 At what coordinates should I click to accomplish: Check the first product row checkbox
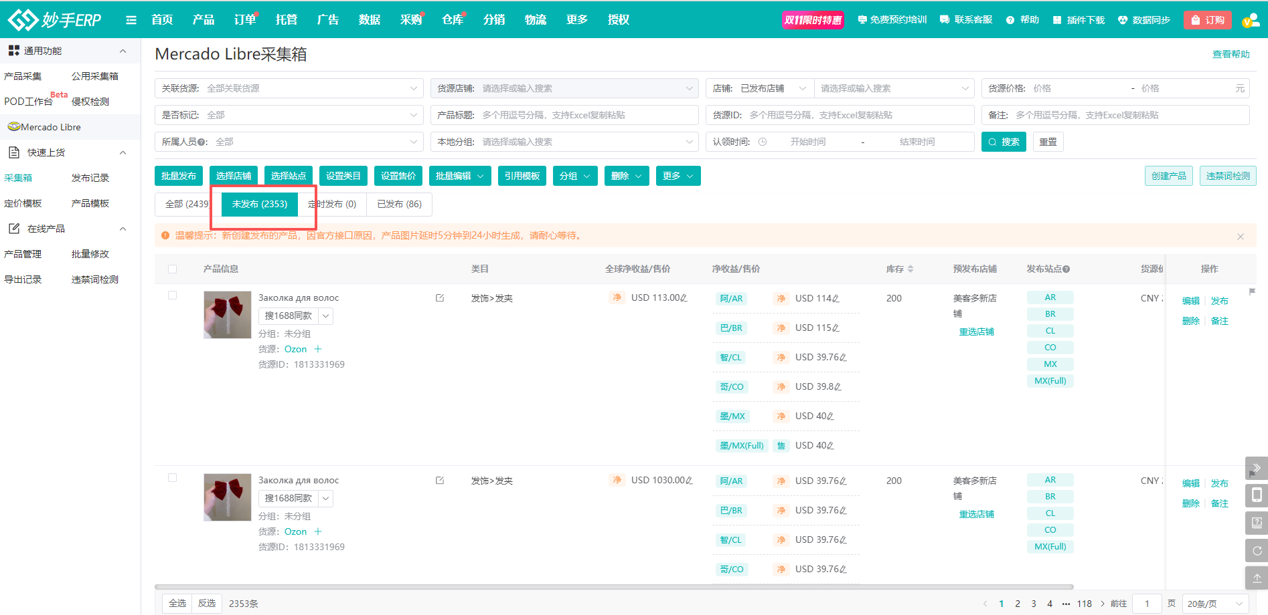point(173,295)
